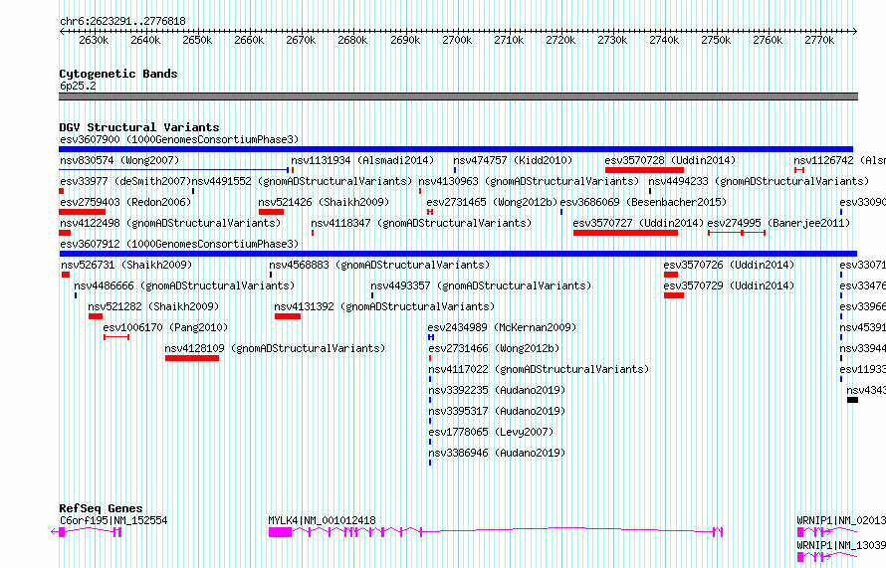Click the esv3607900 blue variant bar
This screenshot has width=886, height=568.
tap(456, 149)
